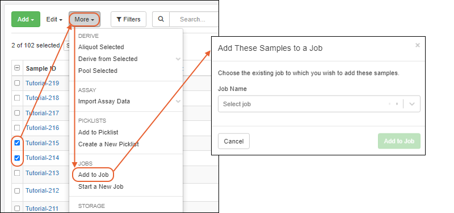Click the Filters button

click(x=129, y=19)
